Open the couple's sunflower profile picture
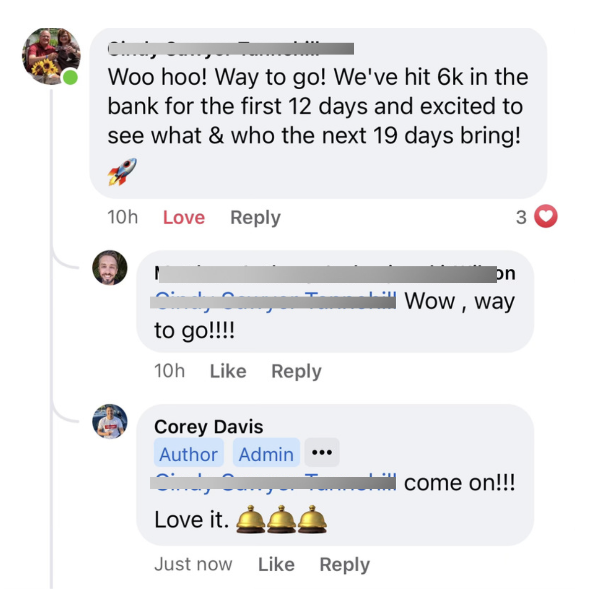 click(x=51, y=56)
